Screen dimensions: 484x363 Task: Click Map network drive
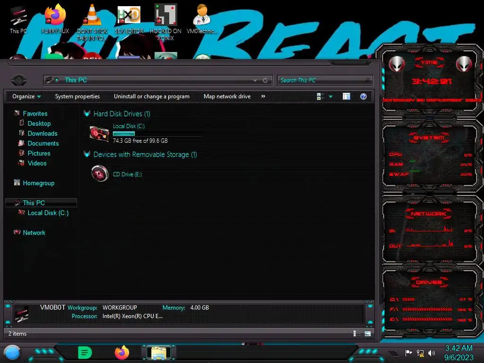coord(227,96)
